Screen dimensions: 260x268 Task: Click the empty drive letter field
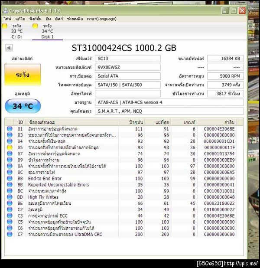click(127, 94)
